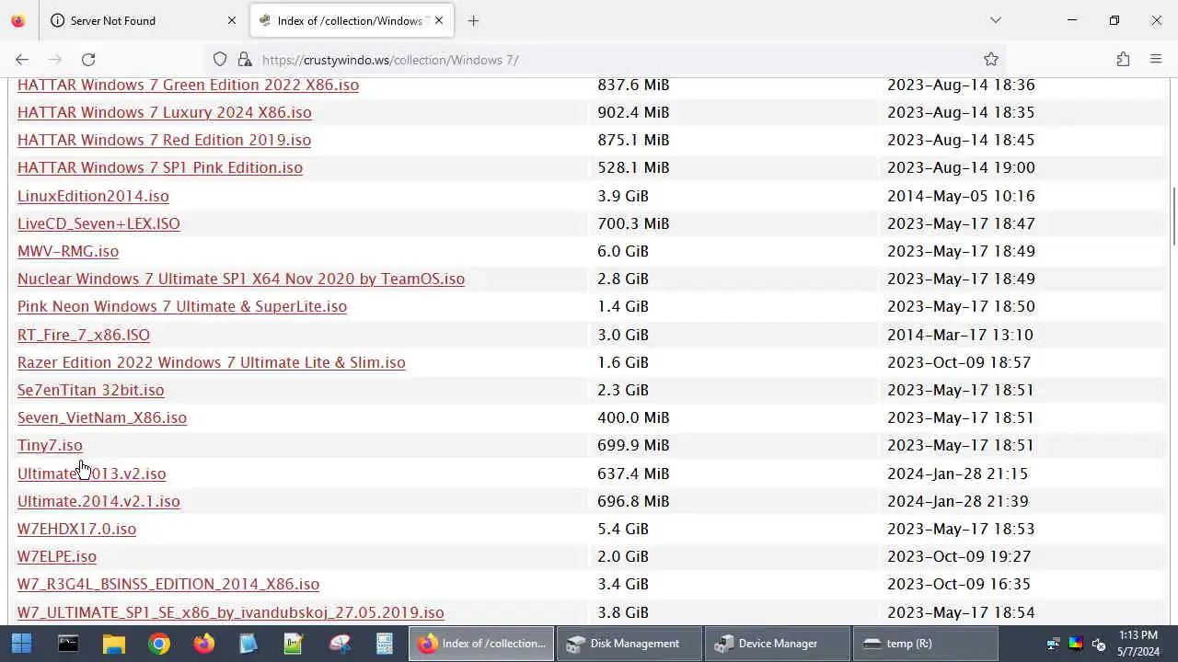1178x662 pixels.
Task: Open the Windows Start menu
Action: coord(21,644)
